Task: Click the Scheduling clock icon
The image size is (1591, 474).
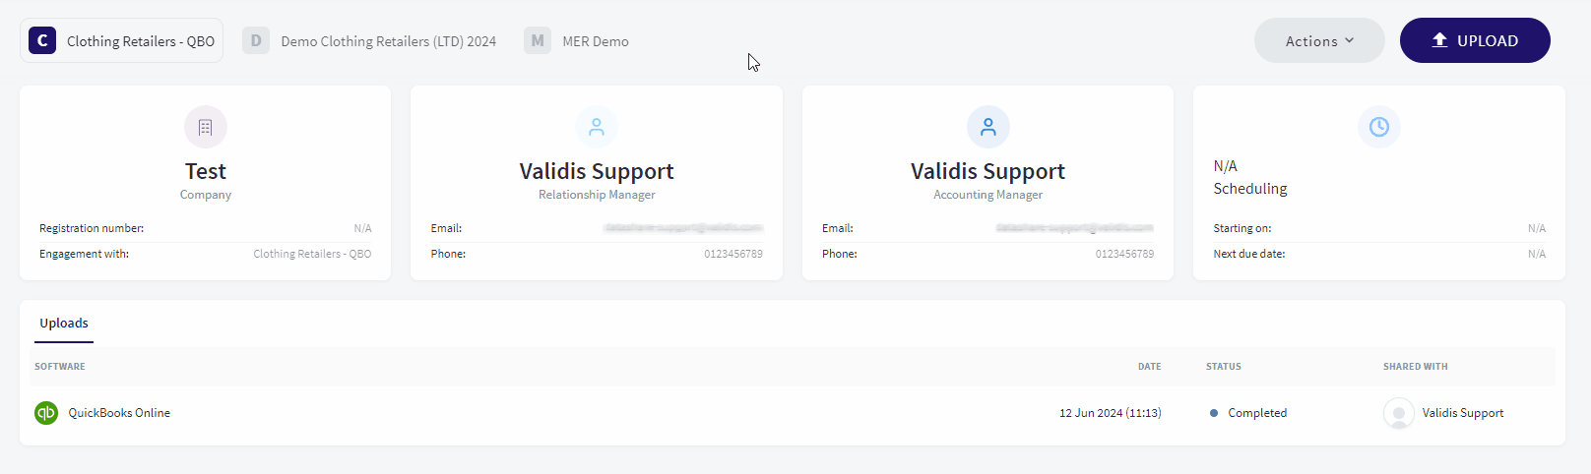Action: coord(1379,127)
